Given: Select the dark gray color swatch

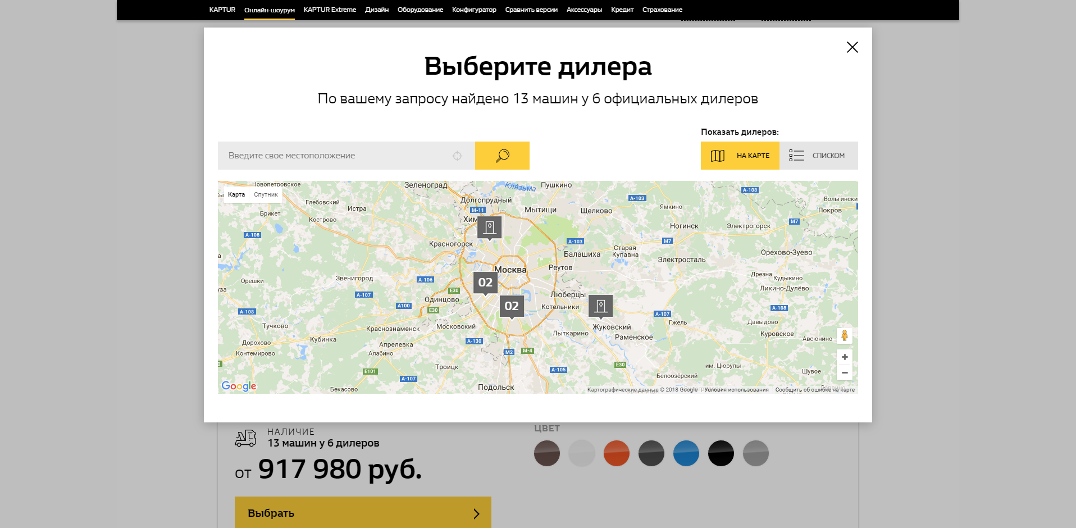Looking at the screenshot, I should coord(651,453).
